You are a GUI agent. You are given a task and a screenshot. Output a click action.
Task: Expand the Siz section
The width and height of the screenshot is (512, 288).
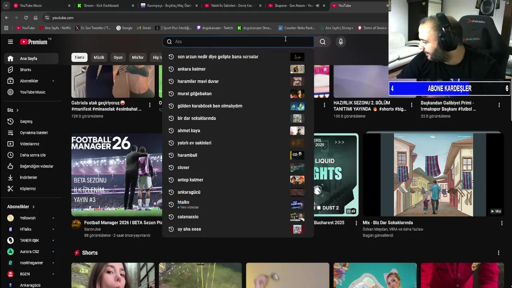coord(13,110)
